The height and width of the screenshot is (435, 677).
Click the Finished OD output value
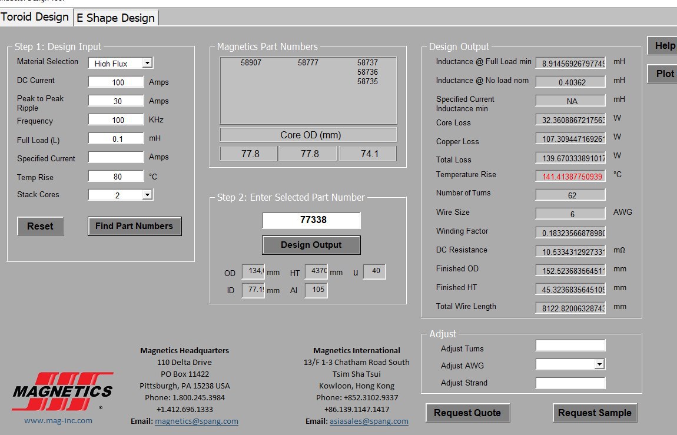570,271
